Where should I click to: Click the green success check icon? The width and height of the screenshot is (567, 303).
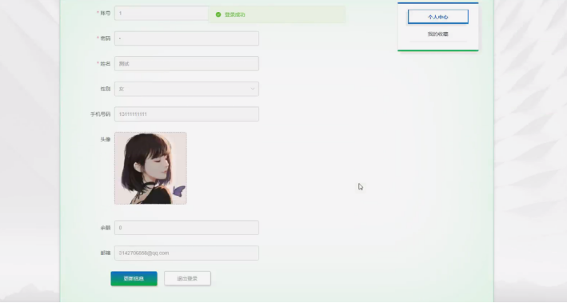(218, 14)
